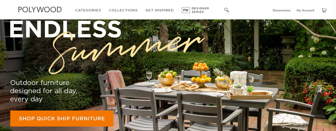
Task: Open the GET INSPIRED menu
Action: click(x=160, y=10)
